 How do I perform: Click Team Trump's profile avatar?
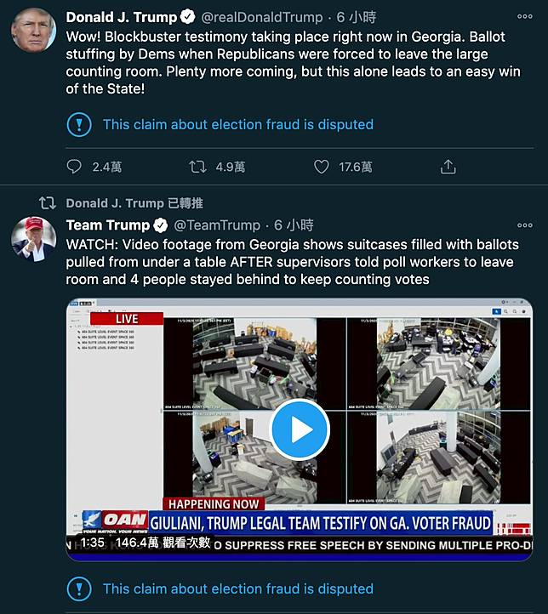(32, 238)
